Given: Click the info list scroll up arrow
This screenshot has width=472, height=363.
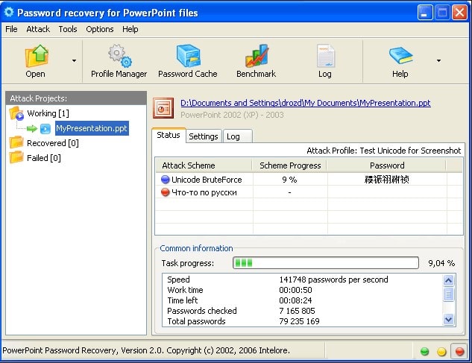Looking at the screenshot, I should coord(449,280).
